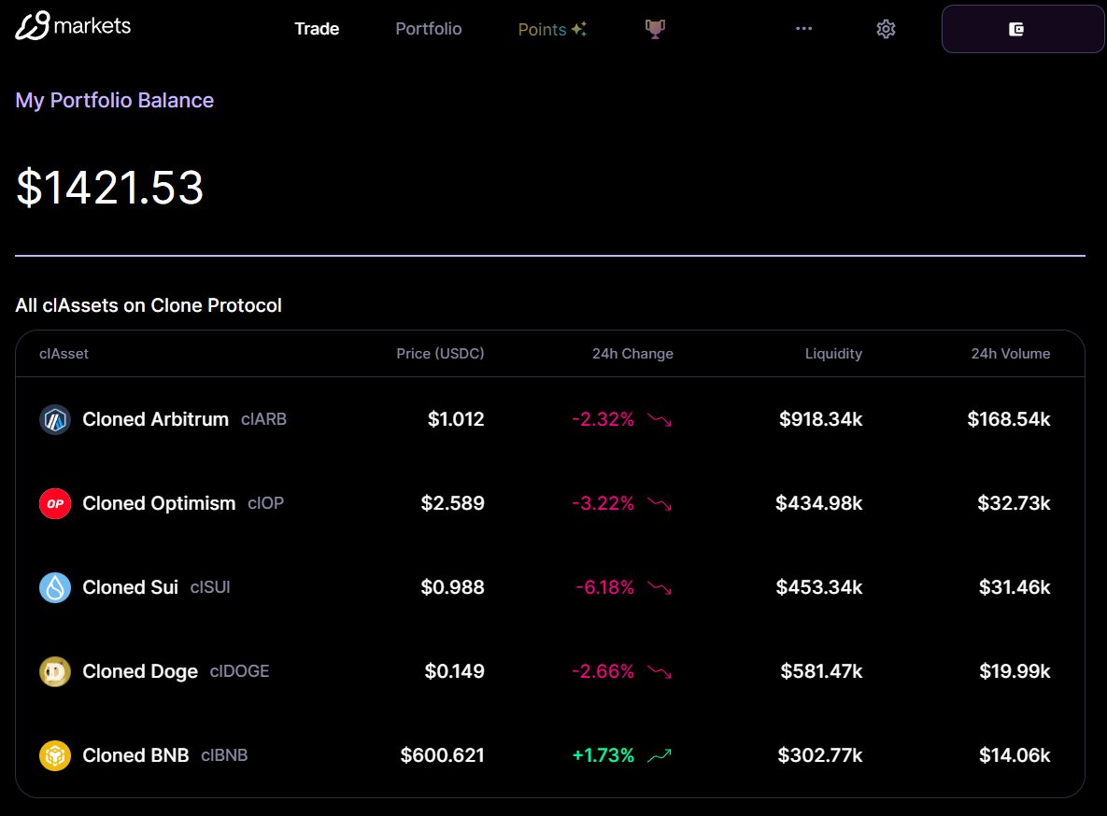Click the $14.06k volume value
Viewport: 1107px width, 816px height.
[x=1015, y=755]
